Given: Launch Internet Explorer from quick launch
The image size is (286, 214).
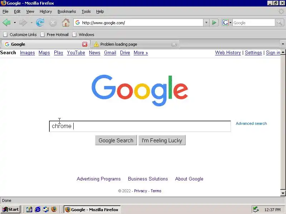Looking at the screenshot, I should [38, 210].
